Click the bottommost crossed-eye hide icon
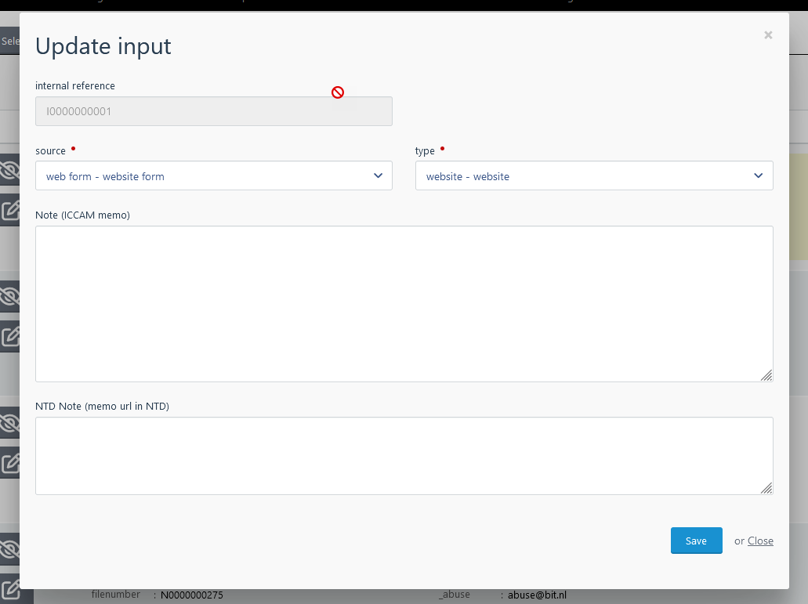This screenshot has width=808, height=604. (9, 548)
